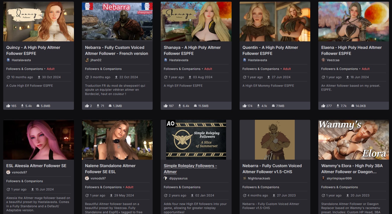The width and height of the screenshot is (392, 214).
Task: Click 'A High Elf Mommy Follower ESPFE' description
Action: click(268, 86)
